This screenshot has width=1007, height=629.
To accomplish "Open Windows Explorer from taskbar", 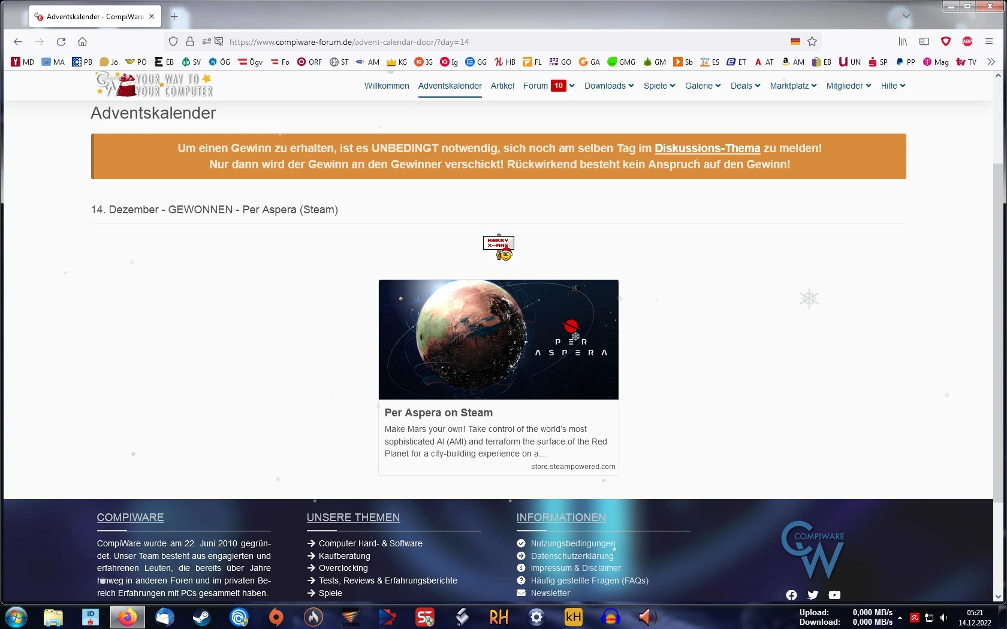I will point(53,617).
